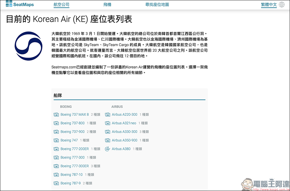Open the 繁體中文 language selector
This screenshot has width=290, height=191.
(269, 5)
